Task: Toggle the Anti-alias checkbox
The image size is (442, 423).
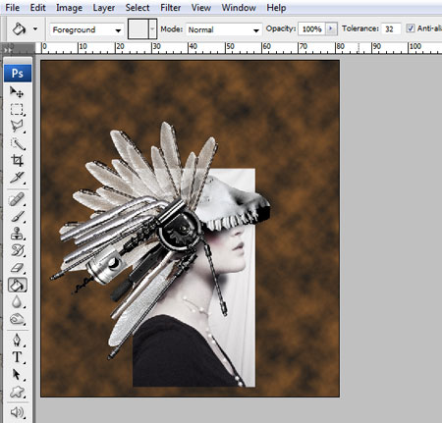Action: pos(411,28)
